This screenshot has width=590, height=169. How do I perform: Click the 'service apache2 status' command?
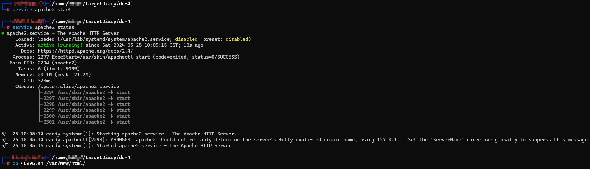pyautogui.click(x=43, y=27)
